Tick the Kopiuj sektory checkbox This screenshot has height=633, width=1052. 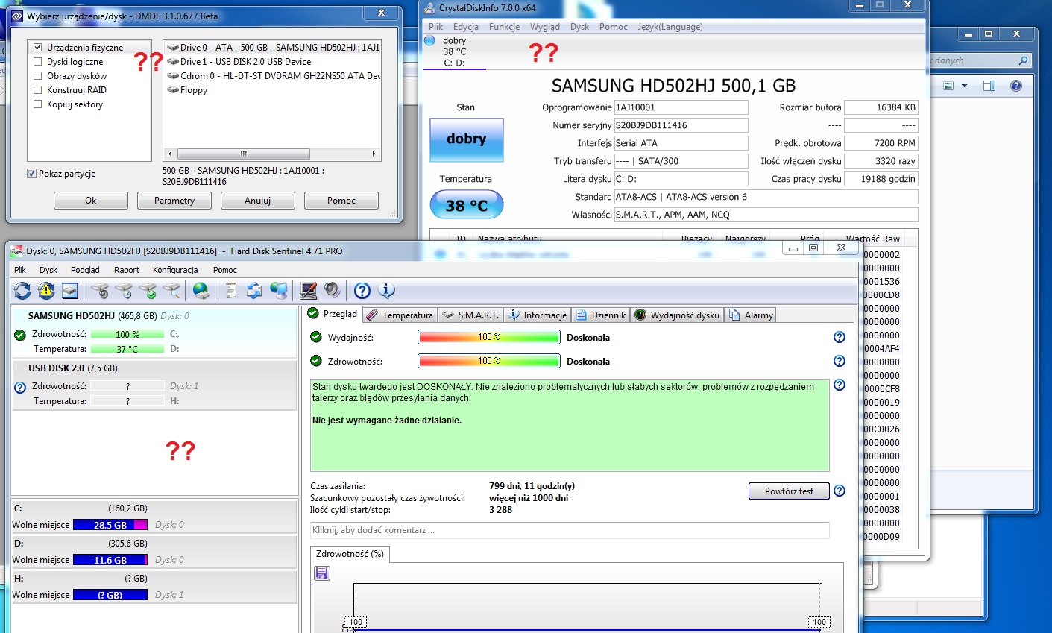click(x=38, y=104)
